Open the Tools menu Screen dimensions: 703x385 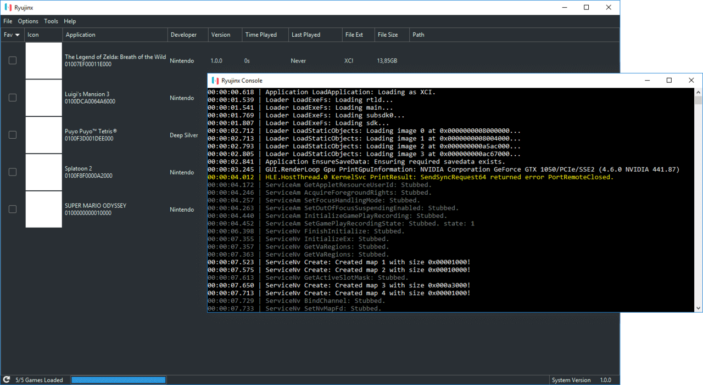[x=51, y=21]
